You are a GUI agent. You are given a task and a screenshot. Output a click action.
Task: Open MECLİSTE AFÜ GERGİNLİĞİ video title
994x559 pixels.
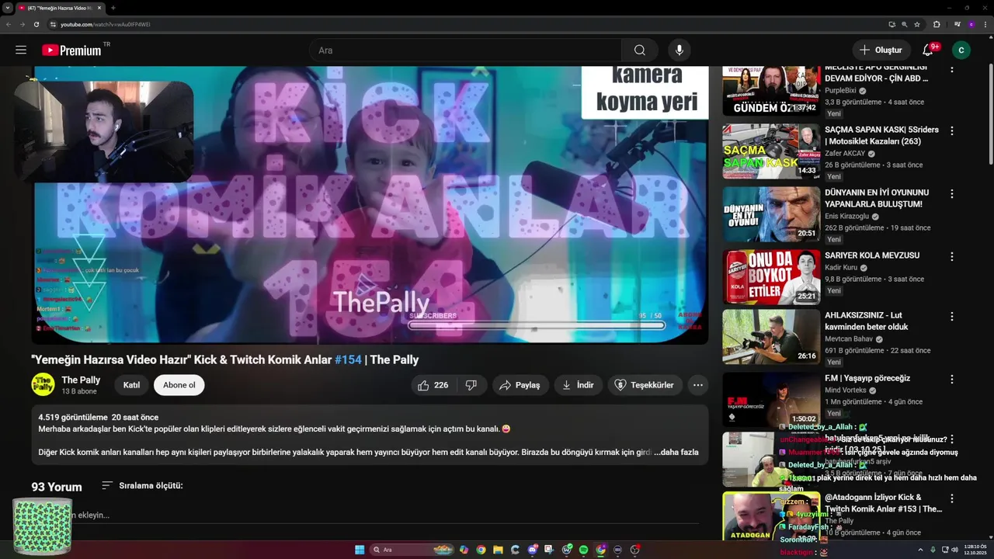tap(877, 72)
